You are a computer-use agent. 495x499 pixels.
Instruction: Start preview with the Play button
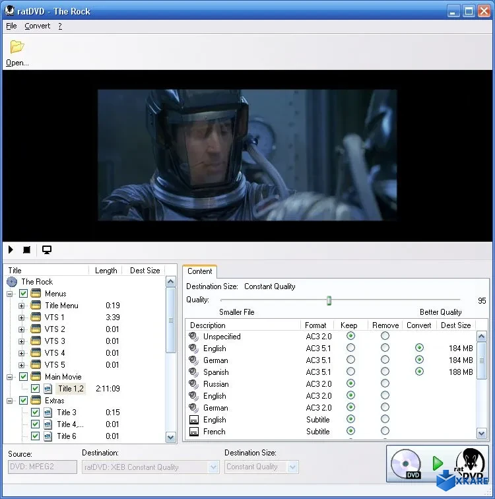click(11, 249)
